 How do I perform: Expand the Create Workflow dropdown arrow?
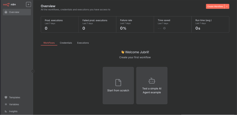tap(227, 6)
